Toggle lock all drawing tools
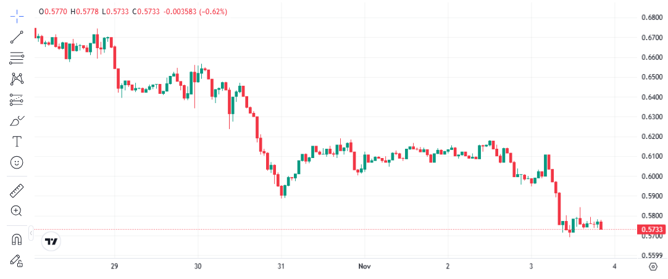Viewport: 668px width, 279px height. click(17, 260)
